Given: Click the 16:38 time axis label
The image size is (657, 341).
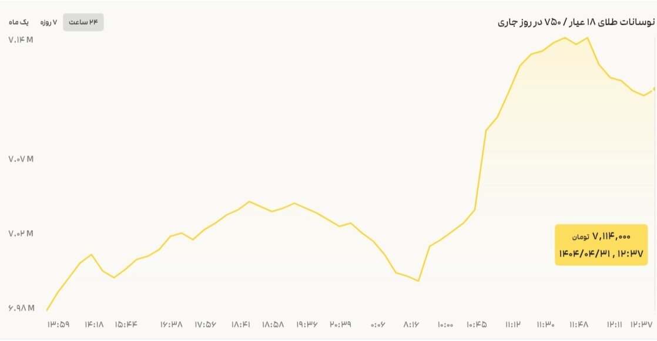Looking at the screenshot, I should coord(171,324).
